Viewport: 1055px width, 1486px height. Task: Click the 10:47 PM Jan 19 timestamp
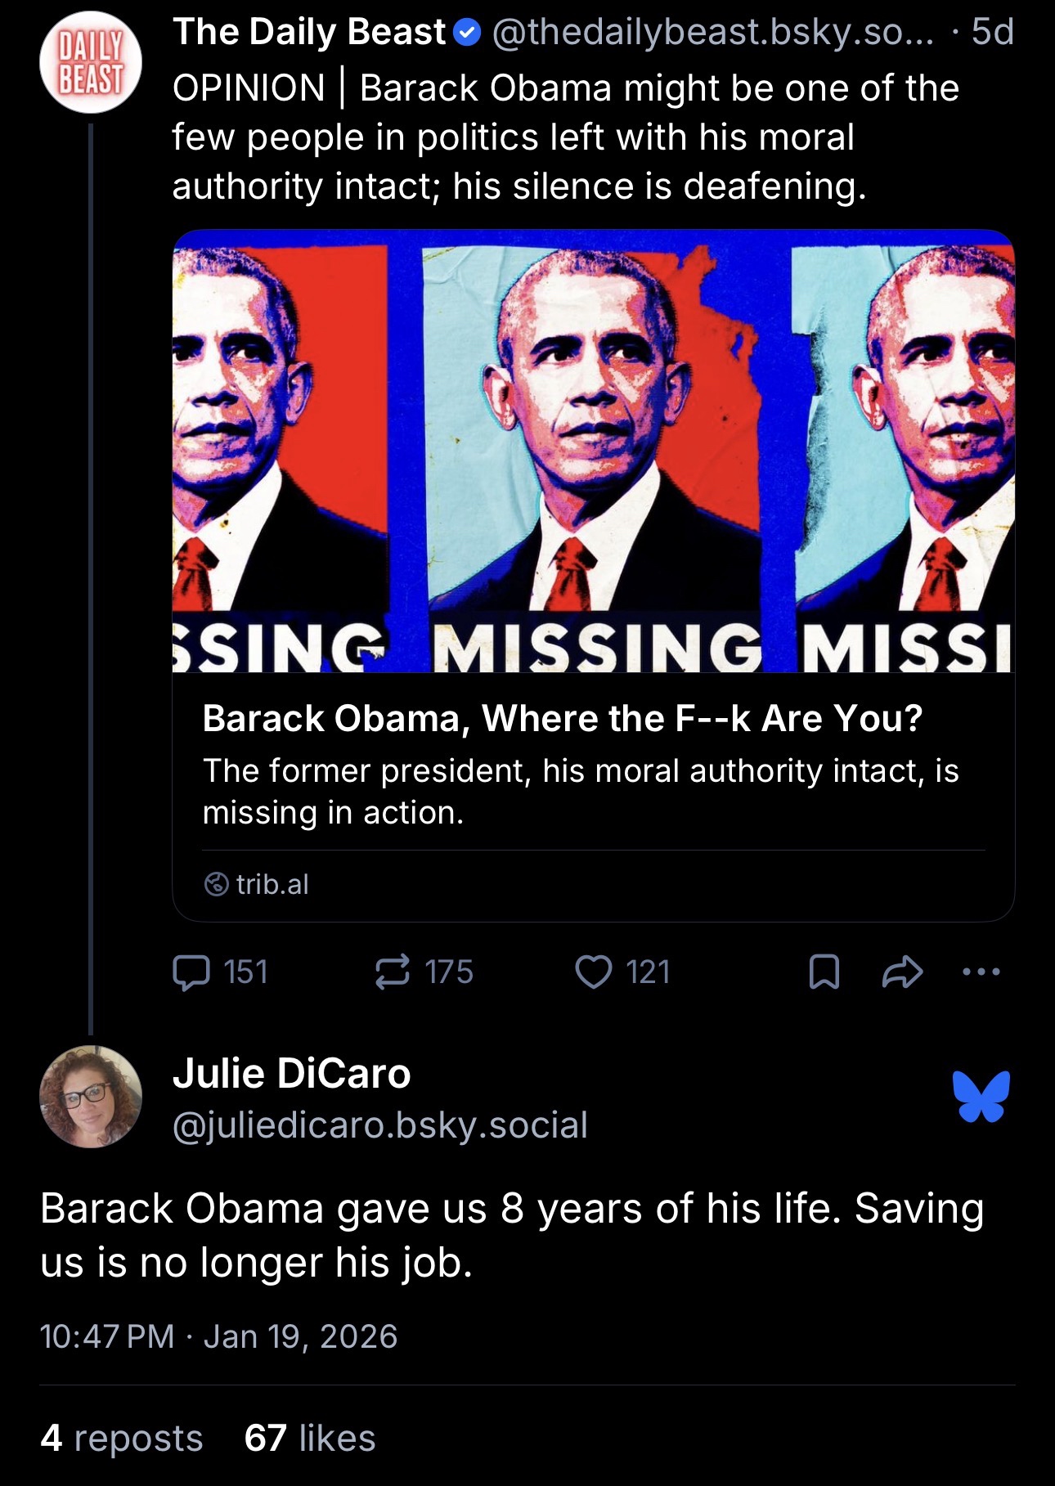[x=218, y=1336]
